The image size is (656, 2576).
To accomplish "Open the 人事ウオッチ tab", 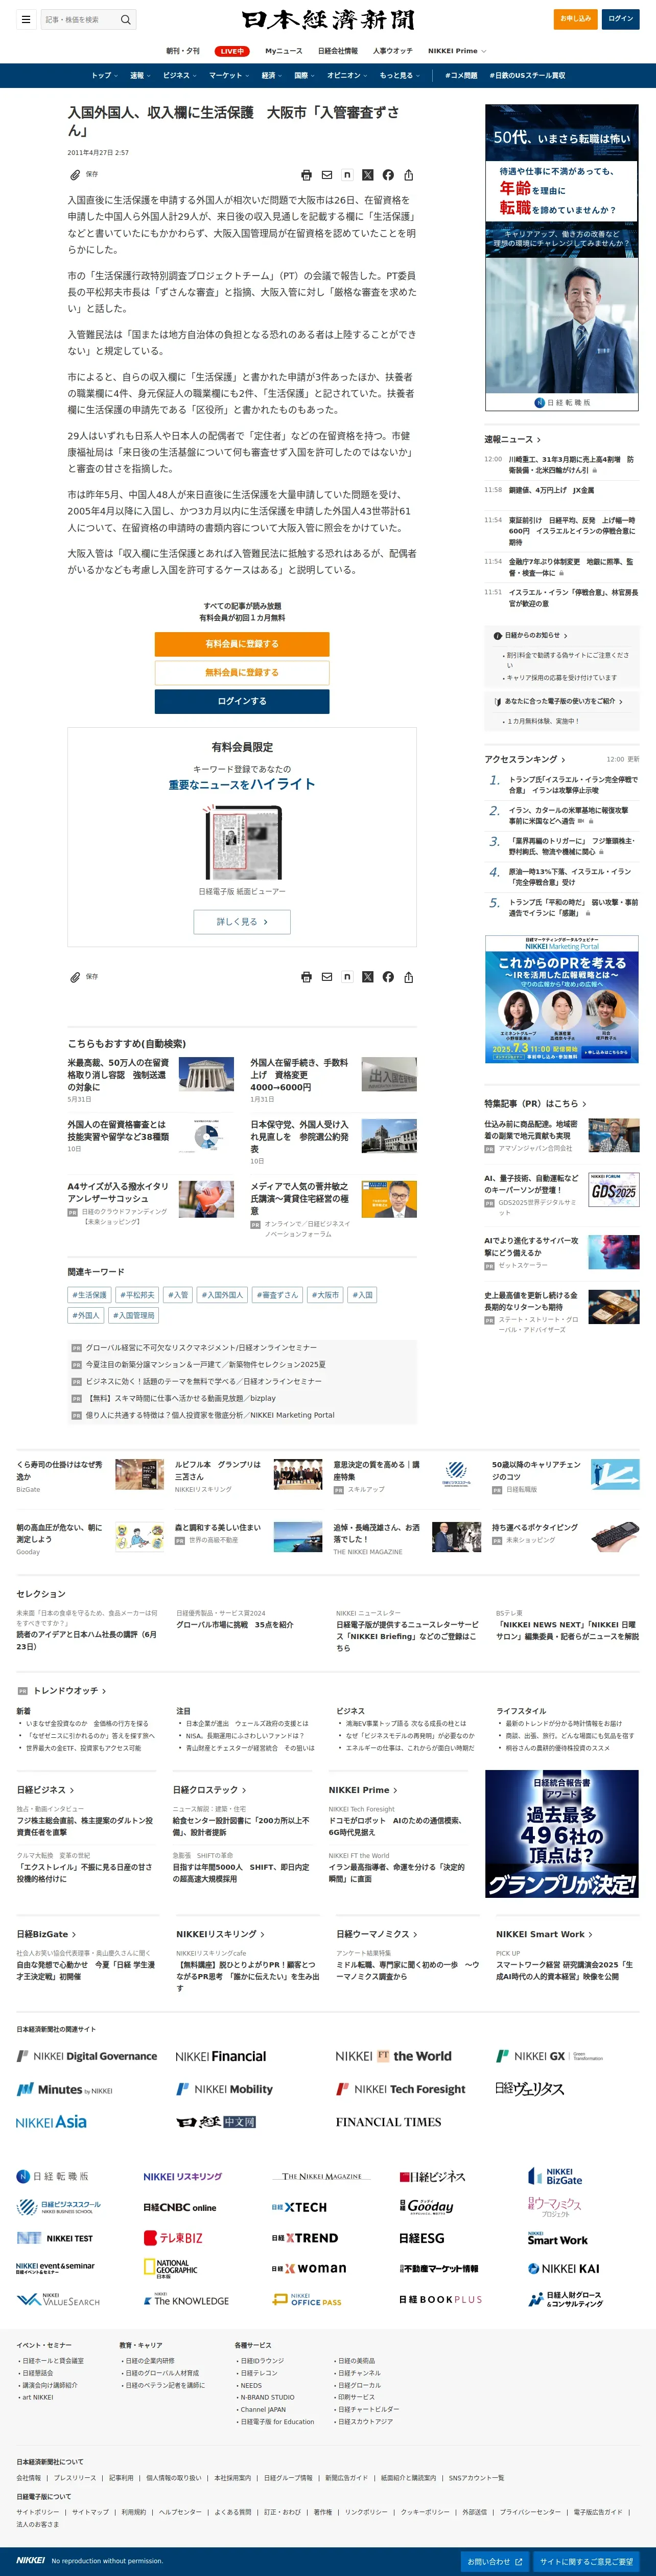I will coord(392,51).
